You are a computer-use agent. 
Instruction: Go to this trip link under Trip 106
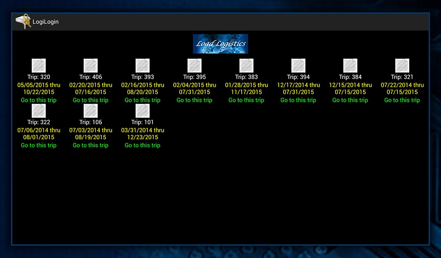point(90,146)
